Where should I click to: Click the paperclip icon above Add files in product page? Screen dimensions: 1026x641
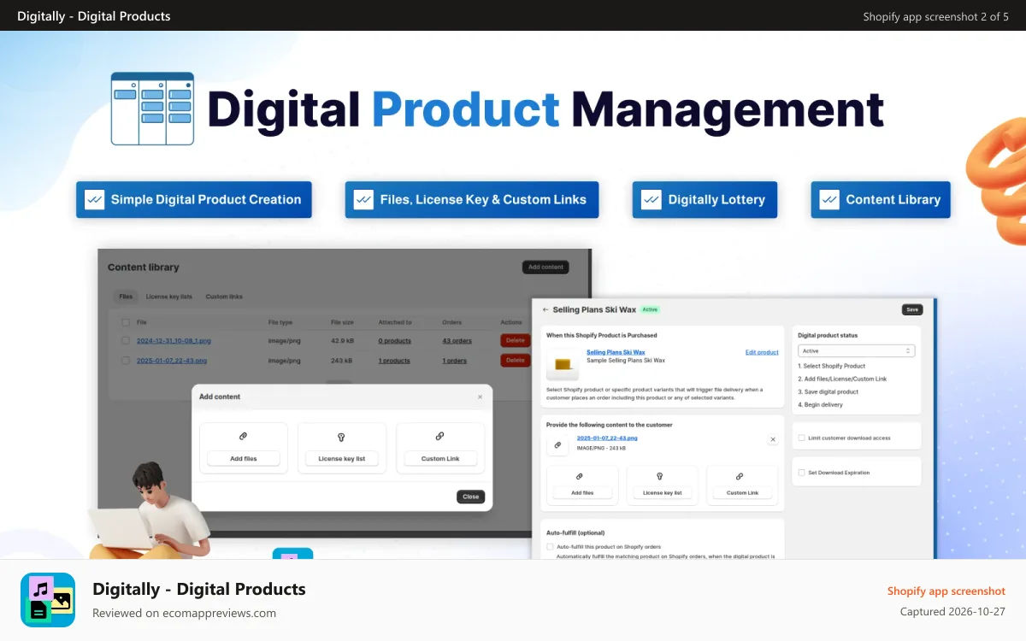[x=580, y=476]
